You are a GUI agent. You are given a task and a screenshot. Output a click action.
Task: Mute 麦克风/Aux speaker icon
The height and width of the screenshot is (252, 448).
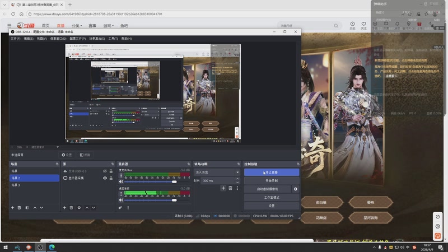(121, 181)
